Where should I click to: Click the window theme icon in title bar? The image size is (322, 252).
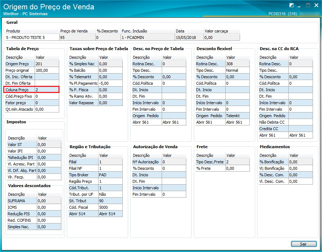pyautogui.click(x=291, y=5)
